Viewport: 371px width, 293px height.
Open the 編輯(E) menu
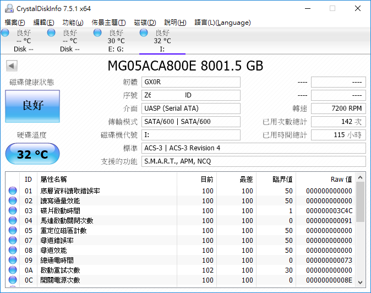coord(44,23)
